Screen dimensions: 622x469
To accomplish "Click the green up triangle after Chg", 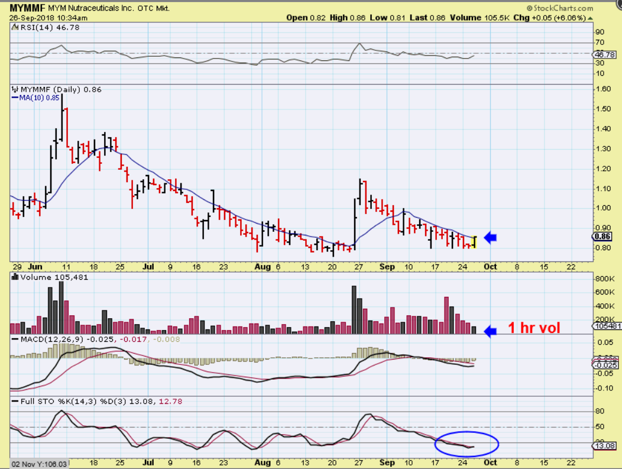I will click(x=590, y=18).
